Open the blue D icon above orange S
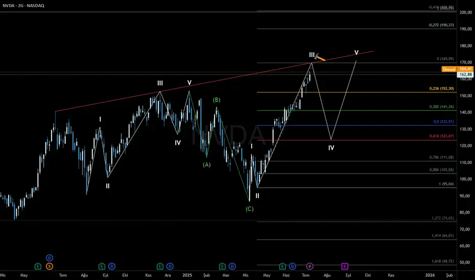The height and width of the screenshot is (280, 475). point(49,258)
